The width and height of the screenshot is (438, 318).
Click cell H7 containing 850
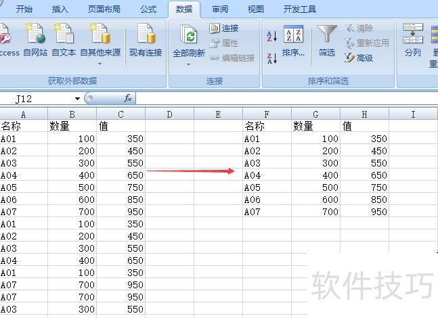pyautogui.click(x=364, y=200)
